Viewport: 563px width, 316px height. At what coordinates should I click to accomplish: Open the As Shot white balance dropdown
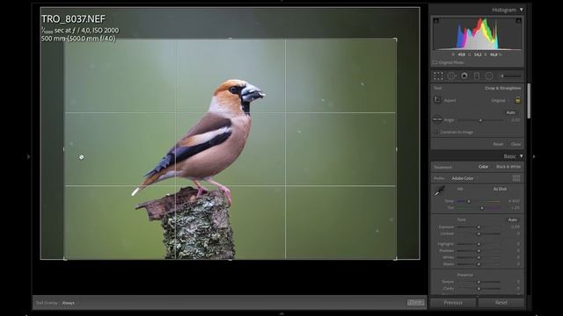(x=501, y=189)
